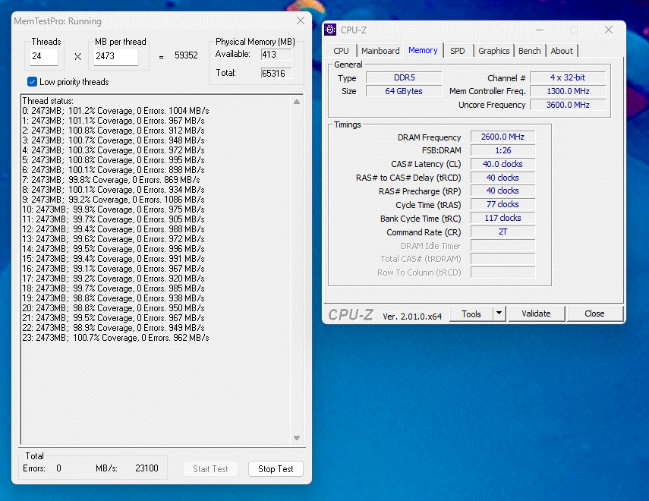Click the RAS# Precharge tRP value
This screenshot has height=501, width=649.
pos(503,191)
